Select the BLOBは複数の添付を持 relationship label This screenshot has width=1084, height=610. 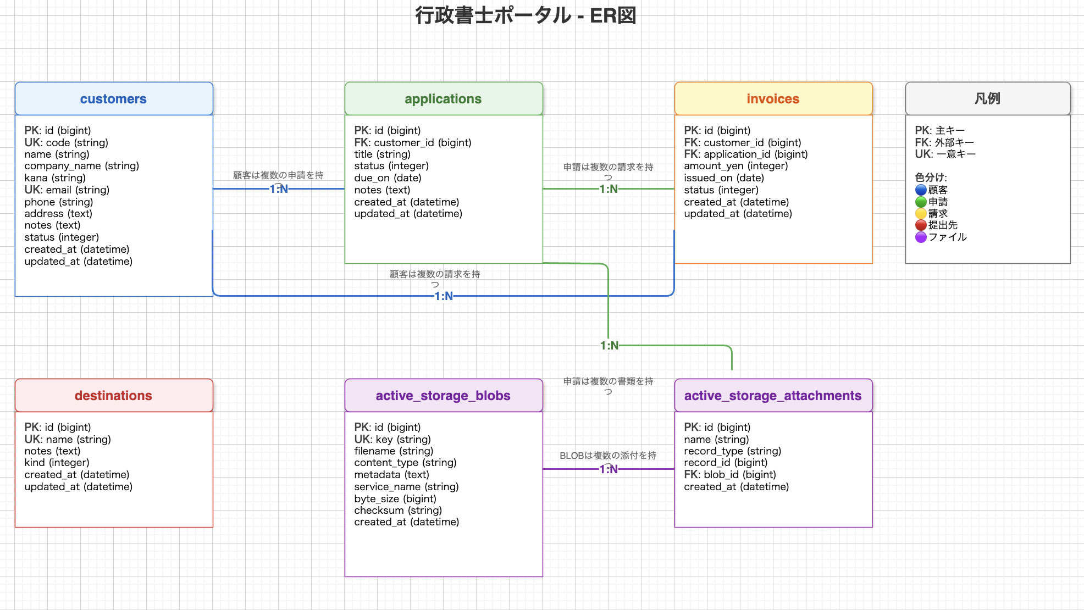(x=608, y=456)
